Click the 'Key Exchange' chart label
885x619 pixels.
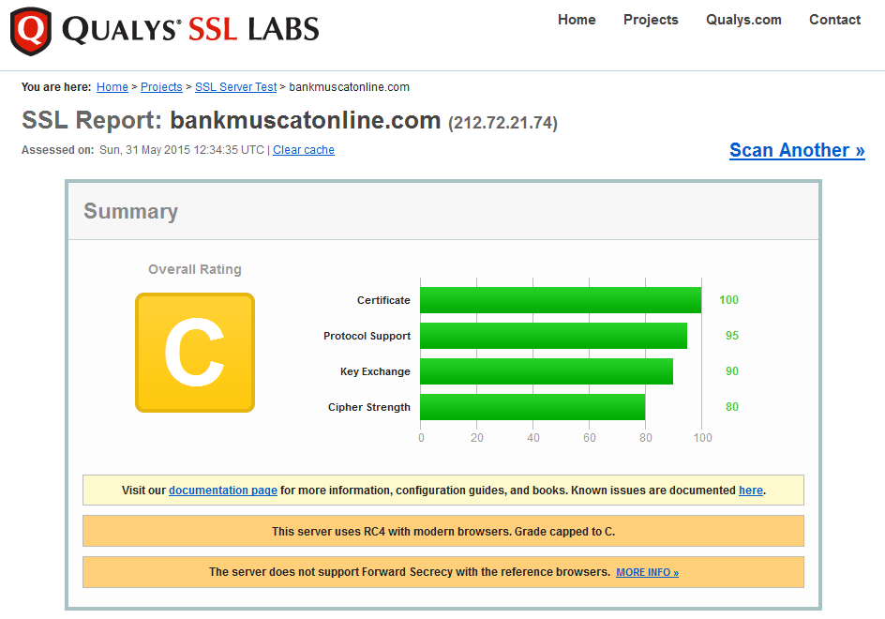pos(375,371)
